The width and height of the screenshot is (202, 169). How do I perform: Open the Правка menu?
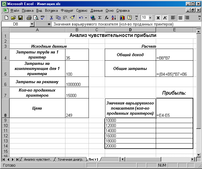pyautogui.click(x=28, y=11)
